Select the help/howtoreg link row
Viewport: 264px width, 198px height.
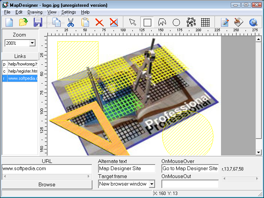coord(20,64)
